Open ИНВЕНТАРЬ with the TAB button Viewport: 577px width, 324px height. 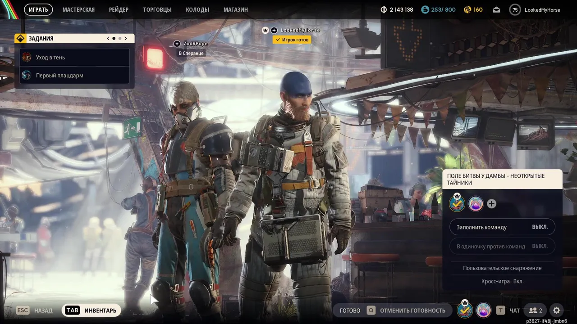pyautogui.click(x=92, y=310)
